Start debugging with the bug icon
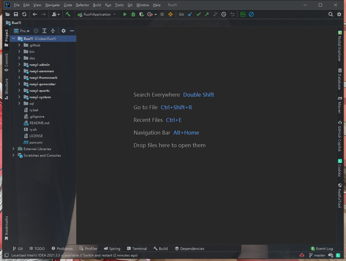This screenshot has height=261, width=346. [x=133, y=14]
